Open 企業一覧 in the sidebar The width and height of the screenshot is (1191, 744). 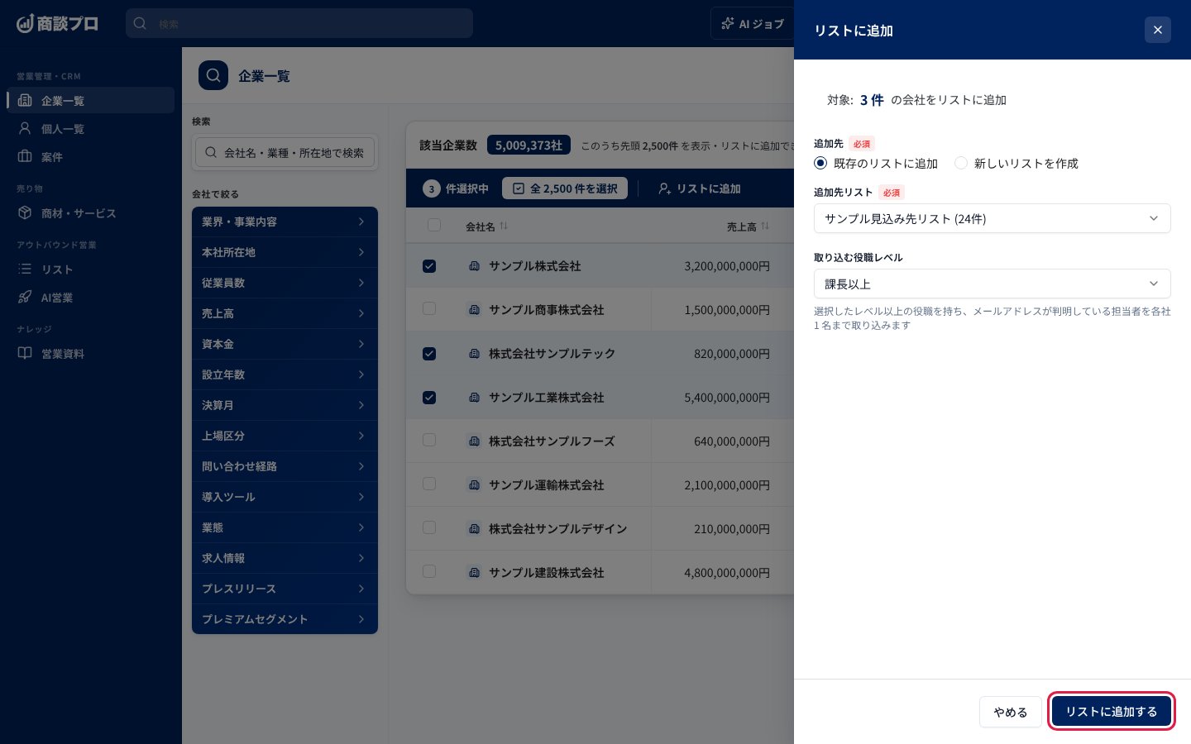point(91,100)
